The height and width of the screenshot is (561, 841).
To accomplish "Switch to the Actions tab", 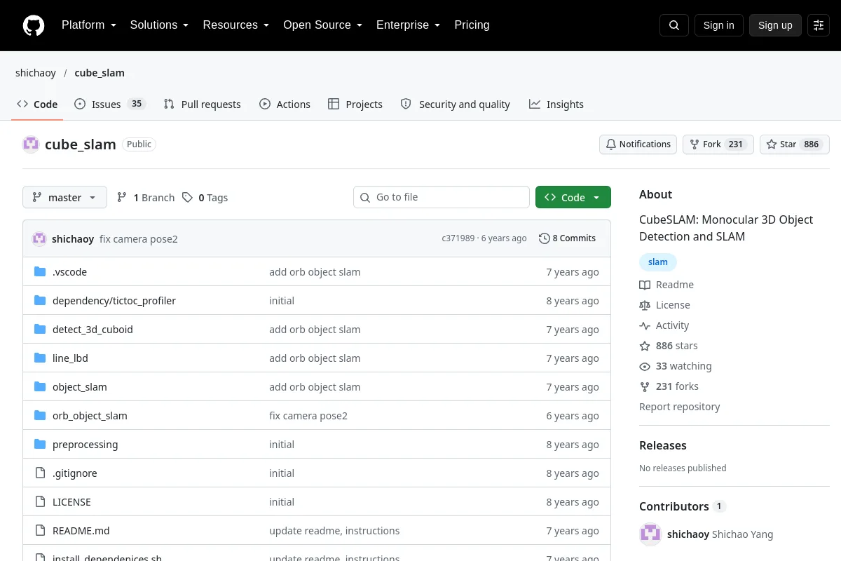I will (x=285, y=104).
